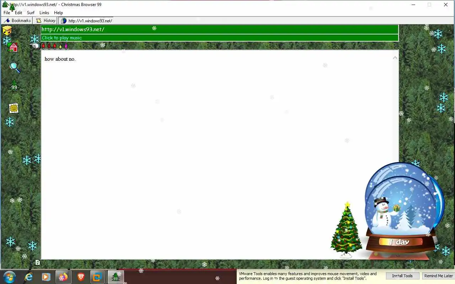Click Christmas Browser 99 taskbar button
Viewport: 455px width, 284px height.
(116, 277)
